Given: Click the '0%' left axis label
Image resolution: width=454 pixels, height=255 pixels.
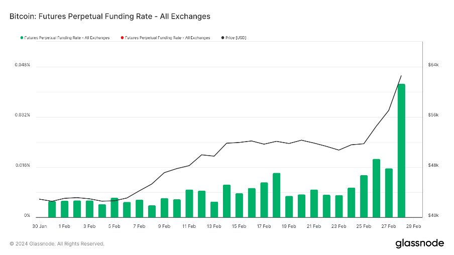Looking at the screenshot, I should pyautogui.click(x=27, y=215).
